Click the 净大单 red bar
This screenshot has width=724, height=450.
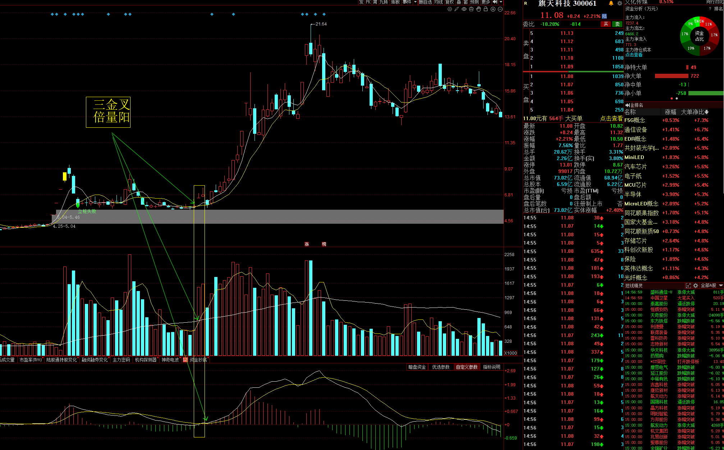[x=671, y=76]
